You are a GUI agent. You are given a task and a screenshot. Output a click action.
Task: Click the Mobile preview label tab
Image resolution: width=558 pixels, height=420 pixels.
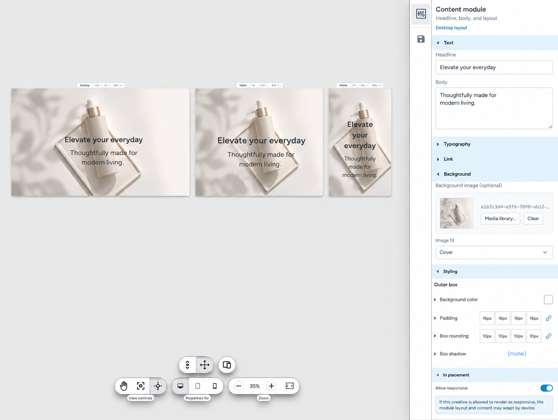click(343, 85)
